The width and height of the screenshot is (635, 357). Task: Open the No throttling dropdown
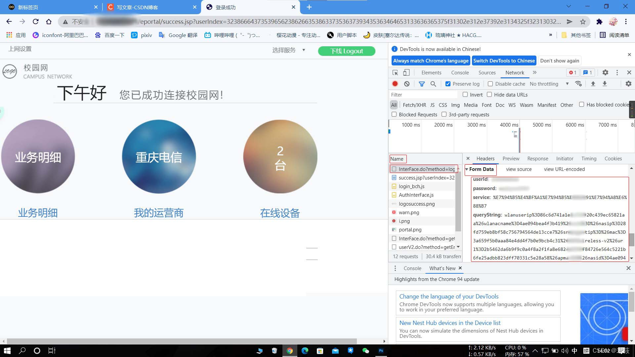click(549, 84)
